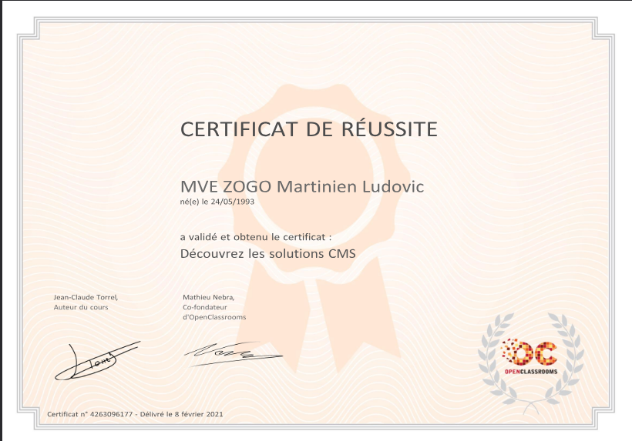Click the course title 'Découvrez les solutions CMS'
This screenshot has height=441, width=632.
click(x=267, y=253)
